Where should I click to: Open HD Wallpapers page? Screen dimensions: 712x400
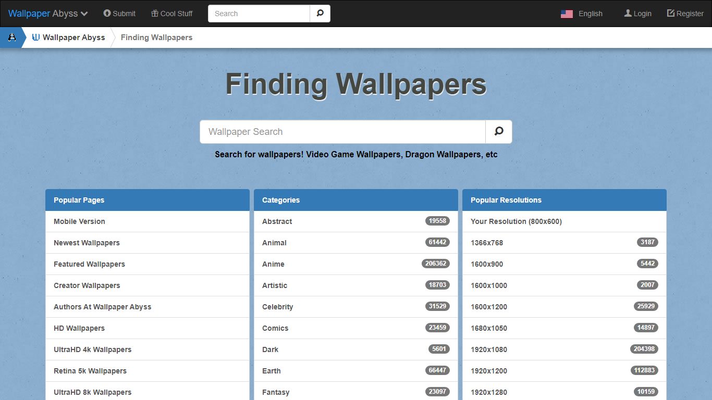pyautogui.click(x=148, y=328)
